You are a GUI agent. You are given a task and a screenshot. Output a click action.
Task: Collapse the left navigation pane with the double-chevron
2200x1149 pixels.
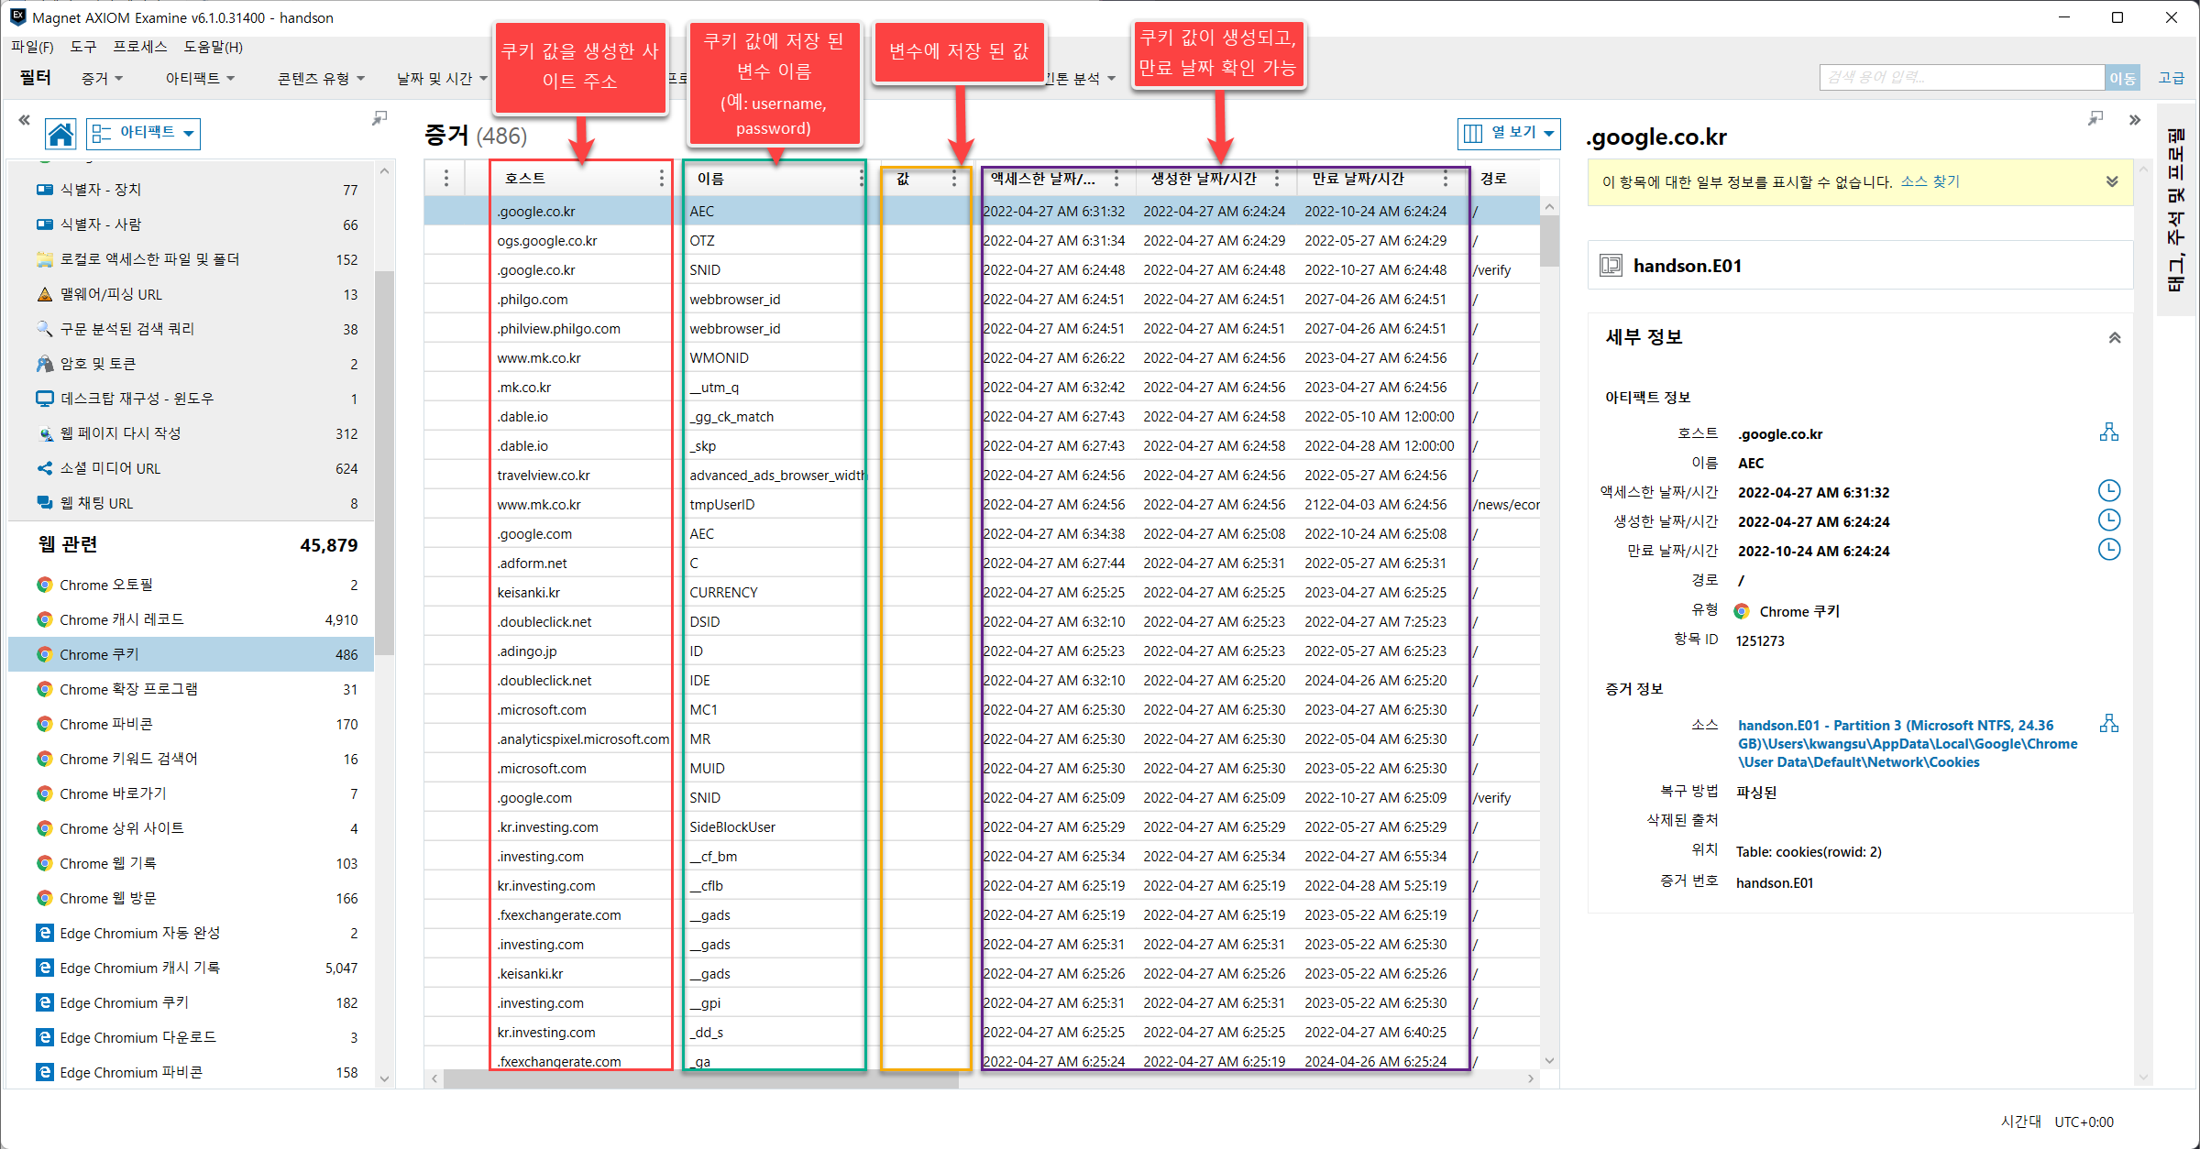point(24,119)
